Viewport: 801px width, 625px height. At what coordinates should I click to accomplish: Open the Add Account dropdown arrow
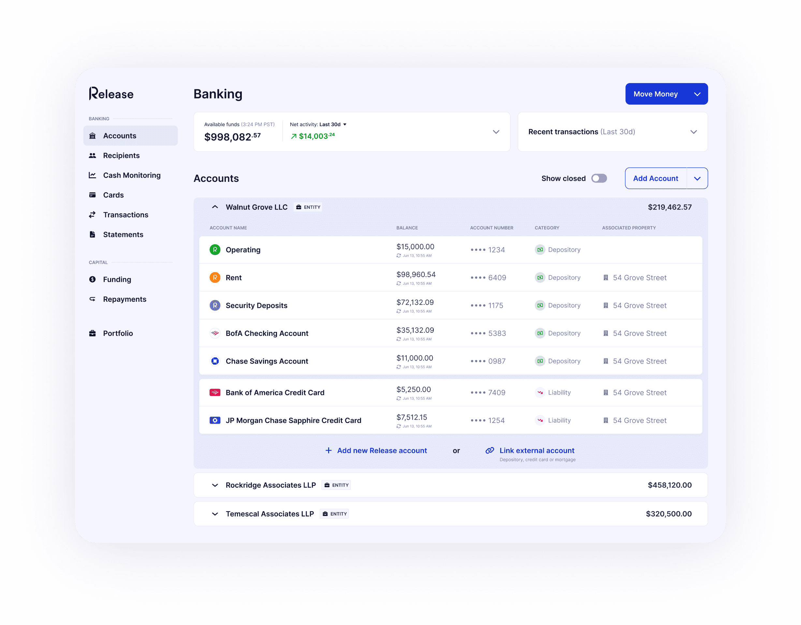pyautogui.click(x=697, y=179)
